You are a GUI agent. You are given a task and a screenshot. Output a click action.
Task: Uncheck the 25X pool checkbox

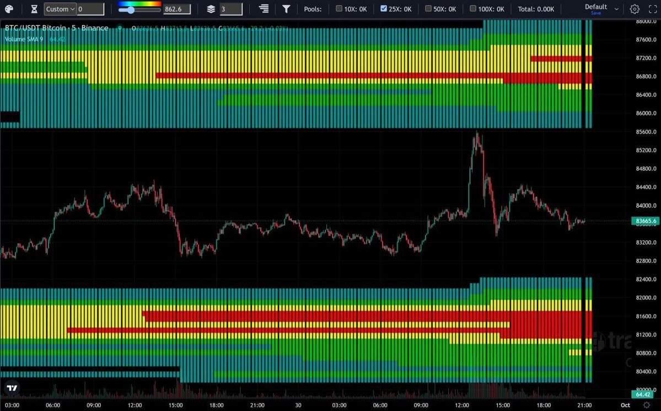[383, 8]
